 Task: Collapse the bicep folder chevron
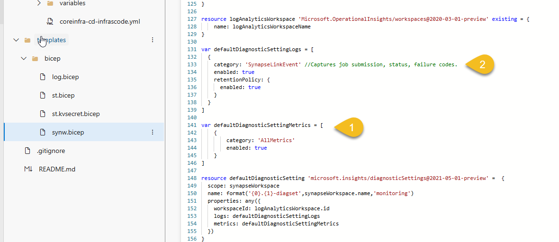(24, 58)
